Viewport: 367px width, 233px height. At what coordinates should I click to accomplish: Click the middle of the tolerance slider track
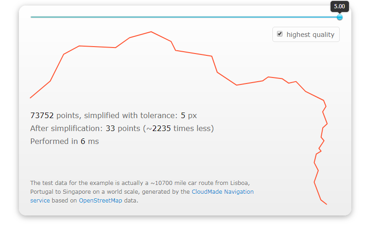pyautogui.click(x=185, y=17)
